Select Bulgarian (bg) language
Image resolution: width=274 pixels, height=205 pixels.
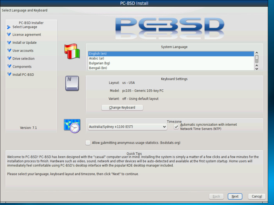(171, 63)
